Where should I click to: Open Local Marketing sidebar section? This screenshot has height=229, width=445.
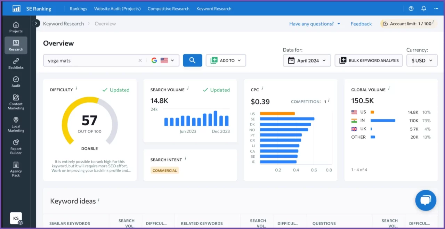(x=16, y=124)
